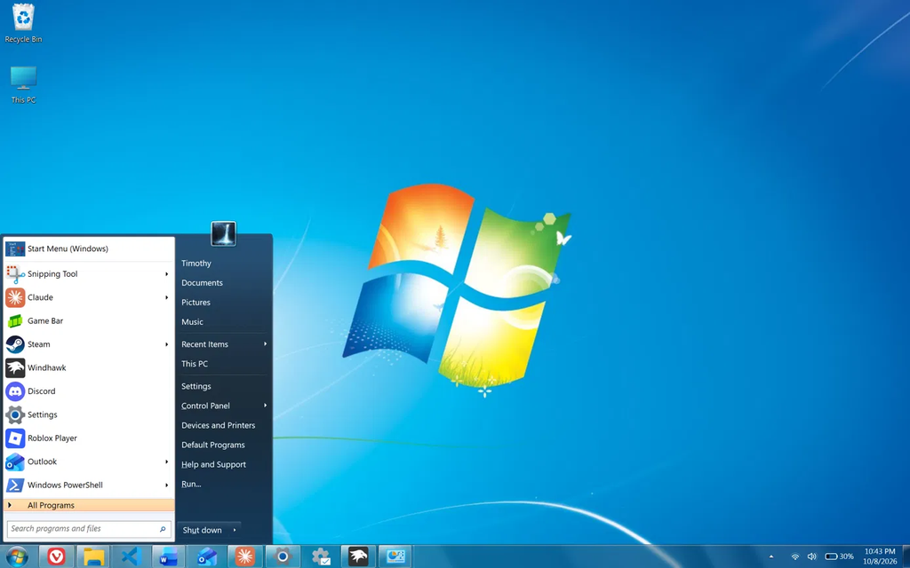Check the battery 30% tray indicator

pos(839,556)
